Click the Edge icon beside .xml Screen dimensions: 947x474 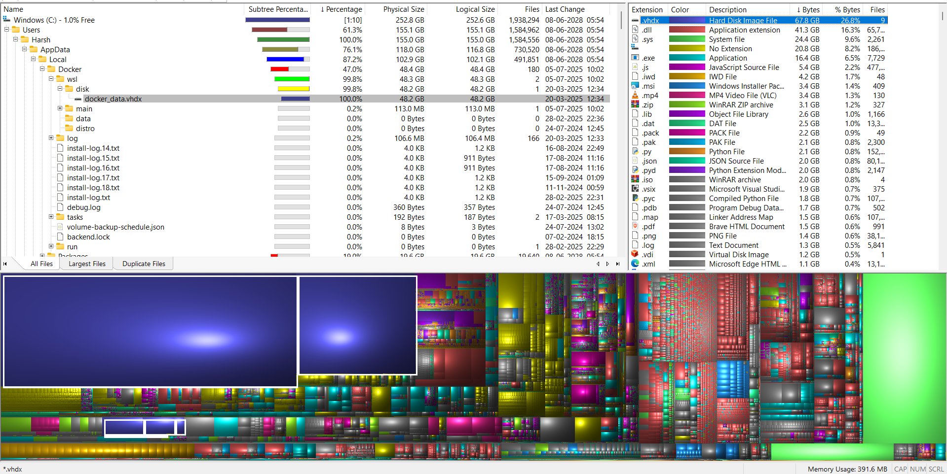pyautogui.click(x=635, y=264)
